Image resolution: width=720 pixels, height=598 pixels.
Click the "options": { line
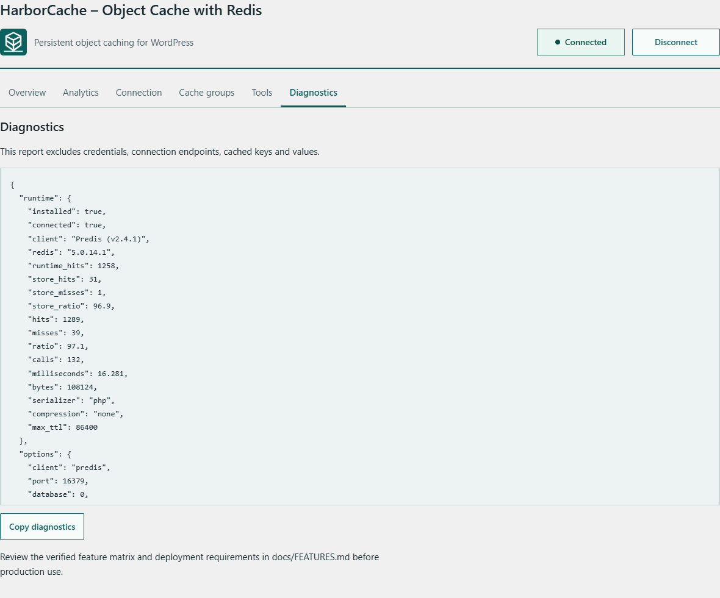tap(46, 454)
